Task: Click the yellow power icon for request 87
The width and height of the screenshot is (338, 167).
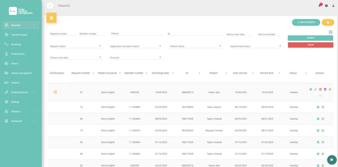Action: coord(320,96)
